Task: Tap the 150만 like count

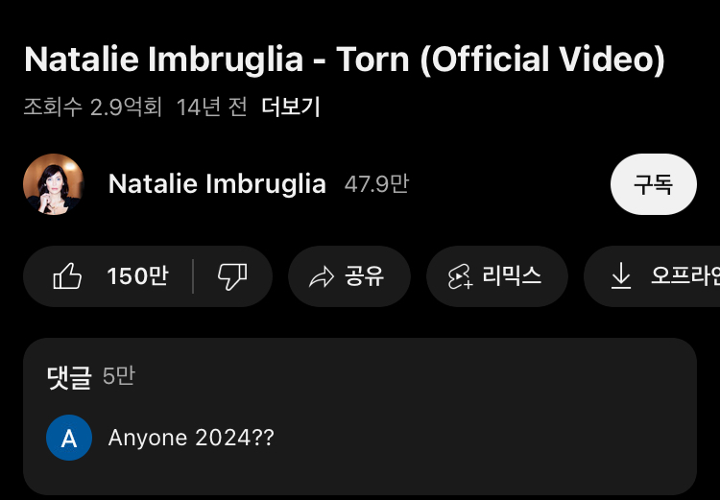Action: (x=137, y=276)
